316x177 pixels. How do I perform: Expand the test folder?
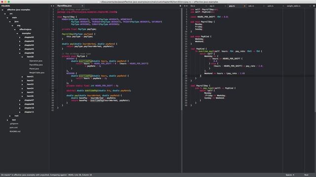click(7, 120)
